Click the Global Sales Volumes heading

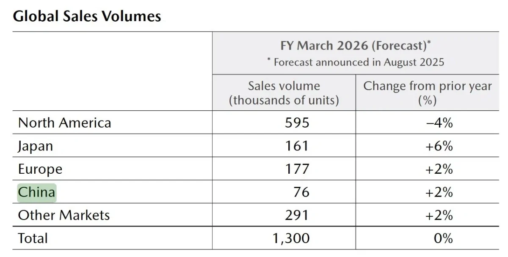click(x=87, y=16)
